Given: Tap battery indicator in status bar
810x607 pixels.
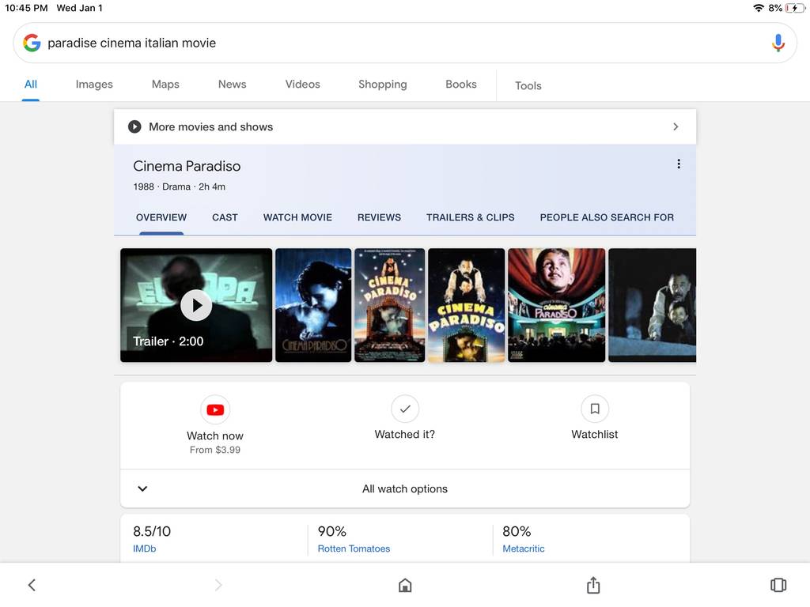Looking at the screenshot, I should click(794, 8).
